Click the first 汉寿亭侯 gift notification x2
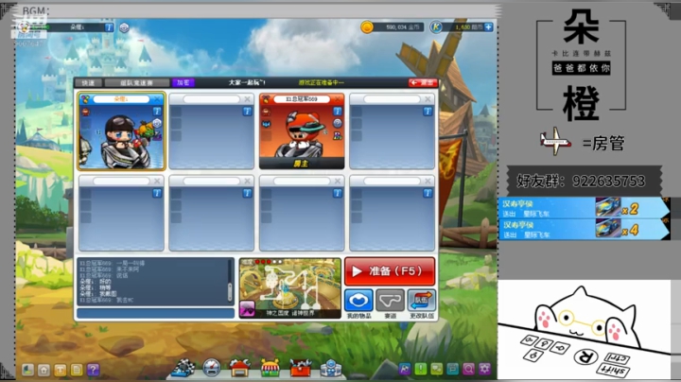The width and height of the screenshot is (681, 382). click(584, 207)
